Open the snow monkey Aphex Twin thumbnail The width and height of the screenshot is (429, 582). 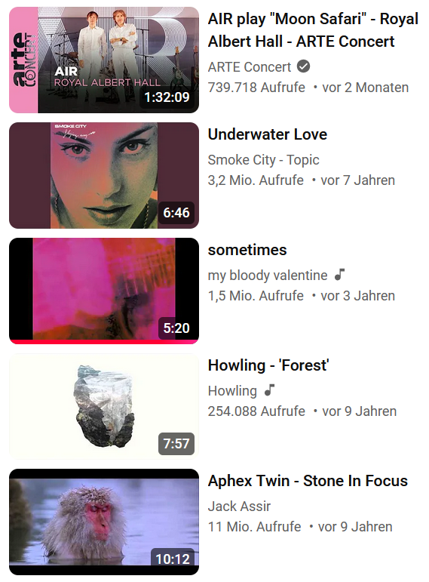click(104, 522)
